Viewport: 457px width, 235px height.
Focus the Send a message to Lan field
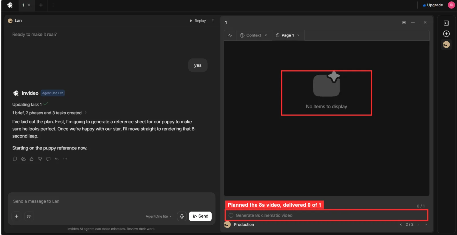(111, 201)
